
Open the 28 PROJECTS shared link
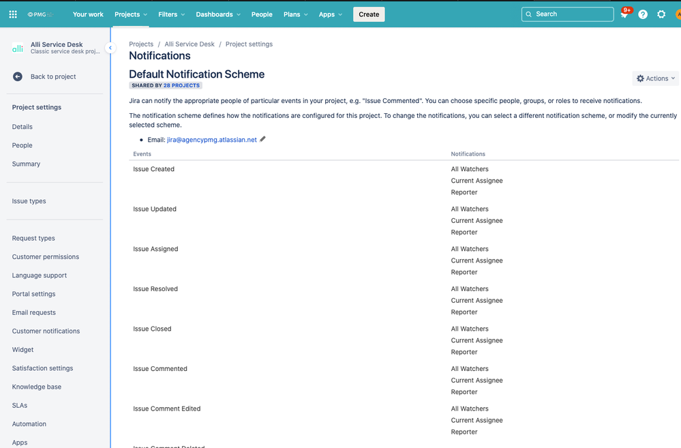pos(181,86)
